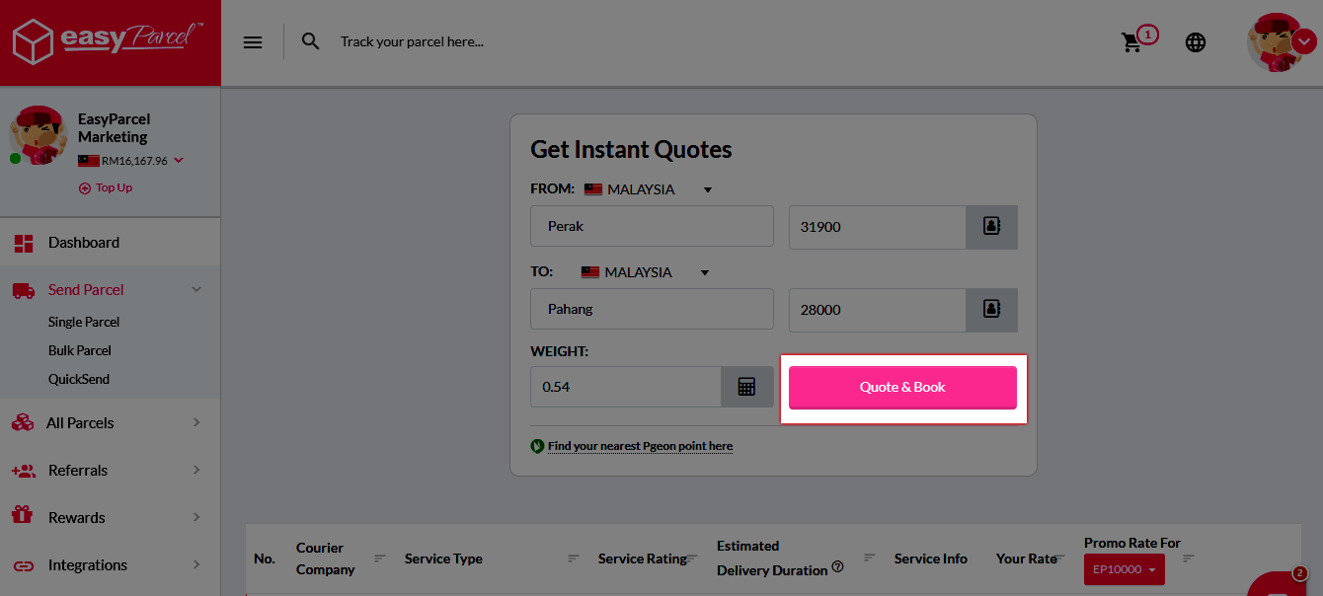Click the weight input field
The height and width of the screenshot is (596, 1323).
(x=626, y=387)
